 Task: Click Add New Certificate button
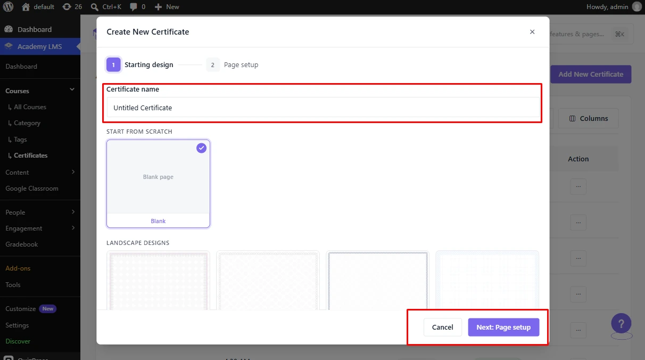coord(591,74)
